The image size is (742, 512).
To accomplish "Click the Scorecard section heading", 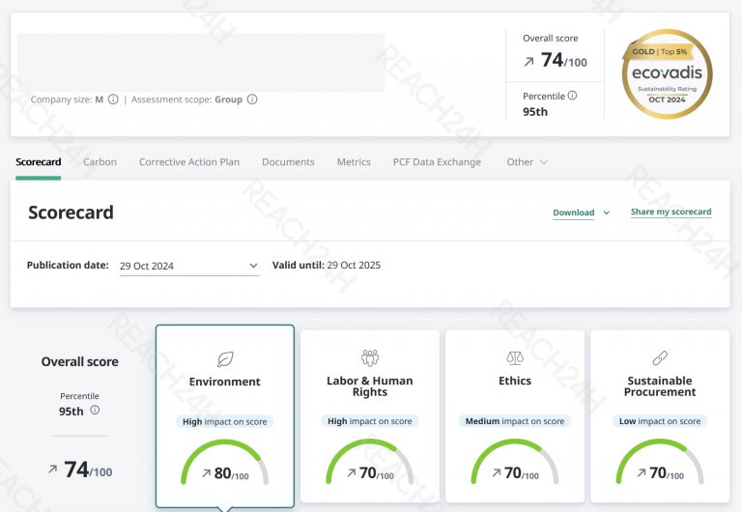I will pyautogui.click(x=71, y=213).
